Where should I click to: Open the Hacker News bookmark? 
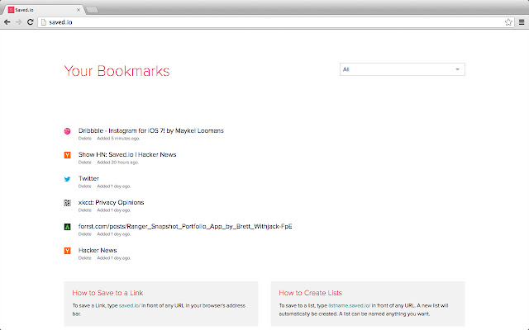tap(98, 250)
